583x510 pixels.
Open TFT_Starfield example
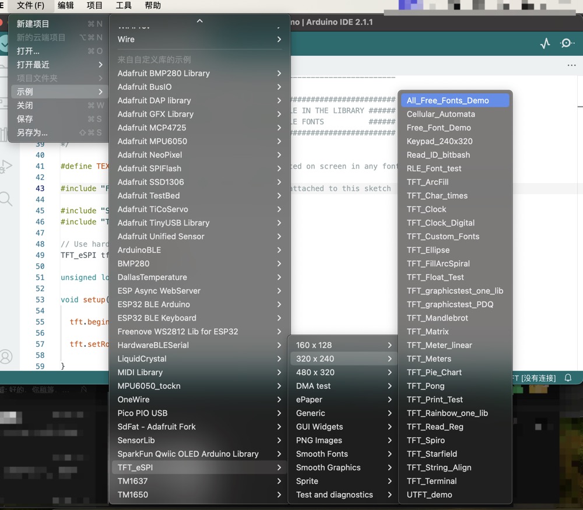[x=455, y=454]
